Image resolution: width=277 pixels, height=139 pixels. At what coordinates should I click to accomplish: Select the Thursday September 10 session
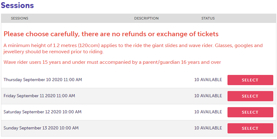pyautogui.click(x=250, y=80)
